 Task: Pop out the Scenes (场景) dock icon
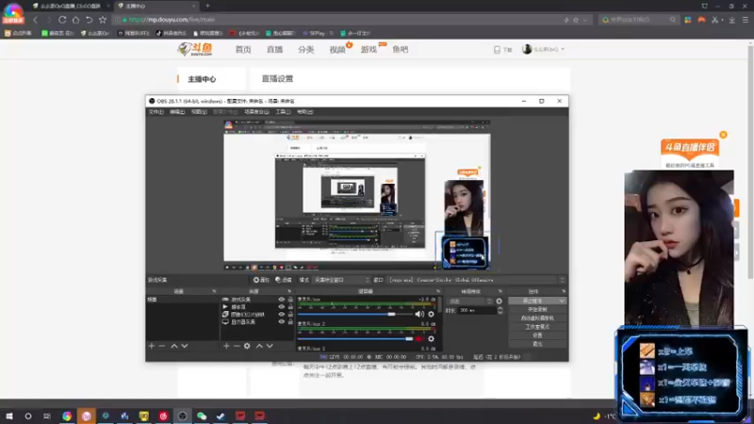(x=214, y=291)
